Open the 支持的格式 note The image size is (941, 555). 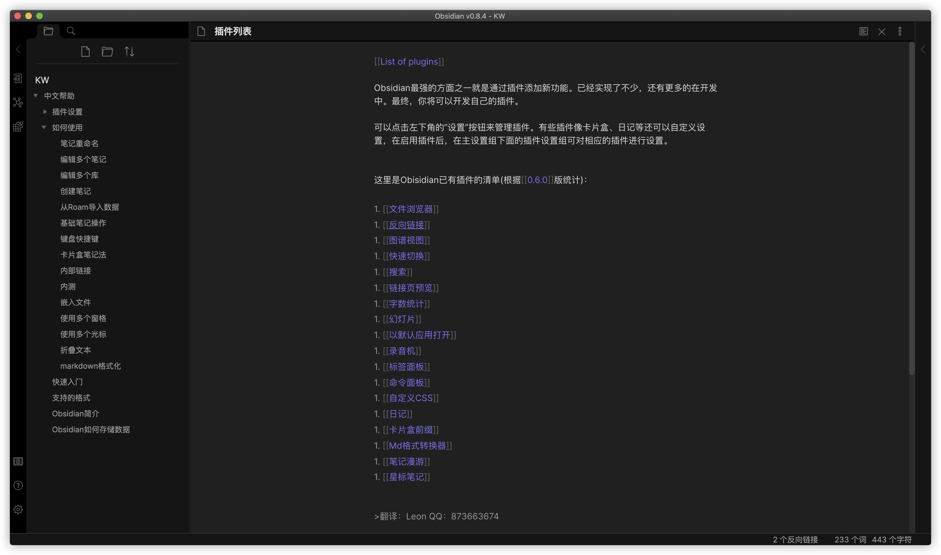pyautogui.click(x=71, y=398)
